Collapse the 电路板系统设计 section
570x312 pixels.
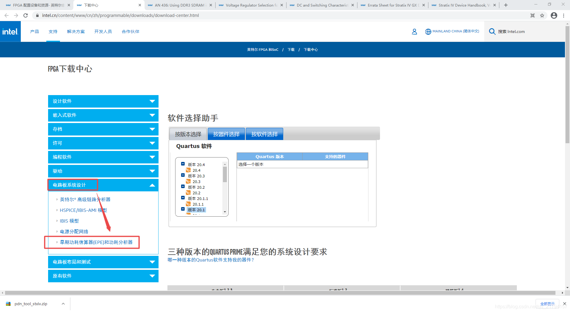103,185
